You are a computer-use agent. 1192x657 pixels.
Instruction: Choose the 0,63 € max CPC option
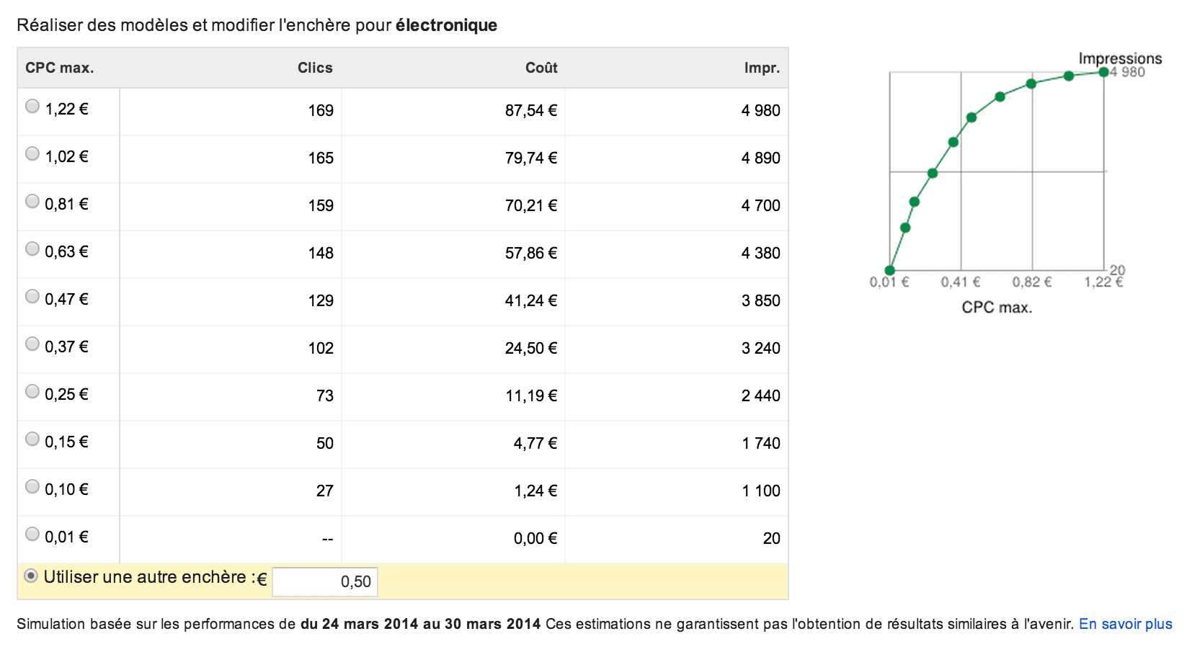[32, 249]
